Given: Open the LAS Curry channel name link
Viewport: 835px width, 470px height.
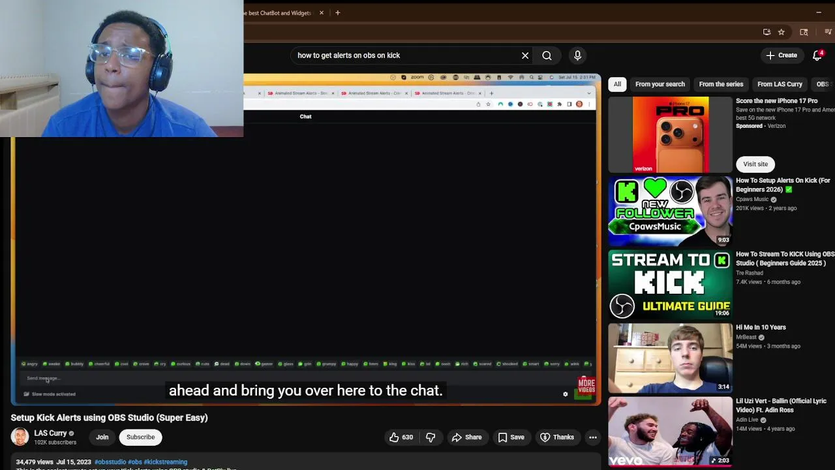Looking at the screenshot, I should click(50, 433).
